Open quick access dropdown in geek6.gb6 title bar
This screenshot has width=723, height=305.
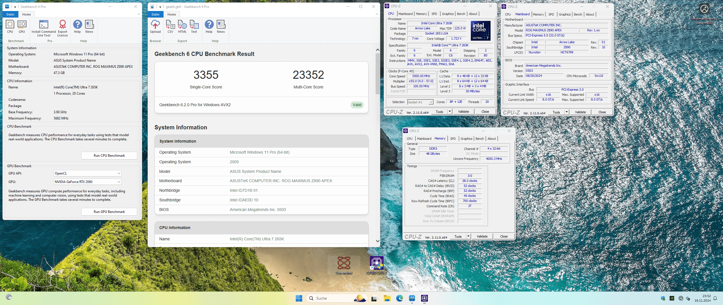pos(160,7)
